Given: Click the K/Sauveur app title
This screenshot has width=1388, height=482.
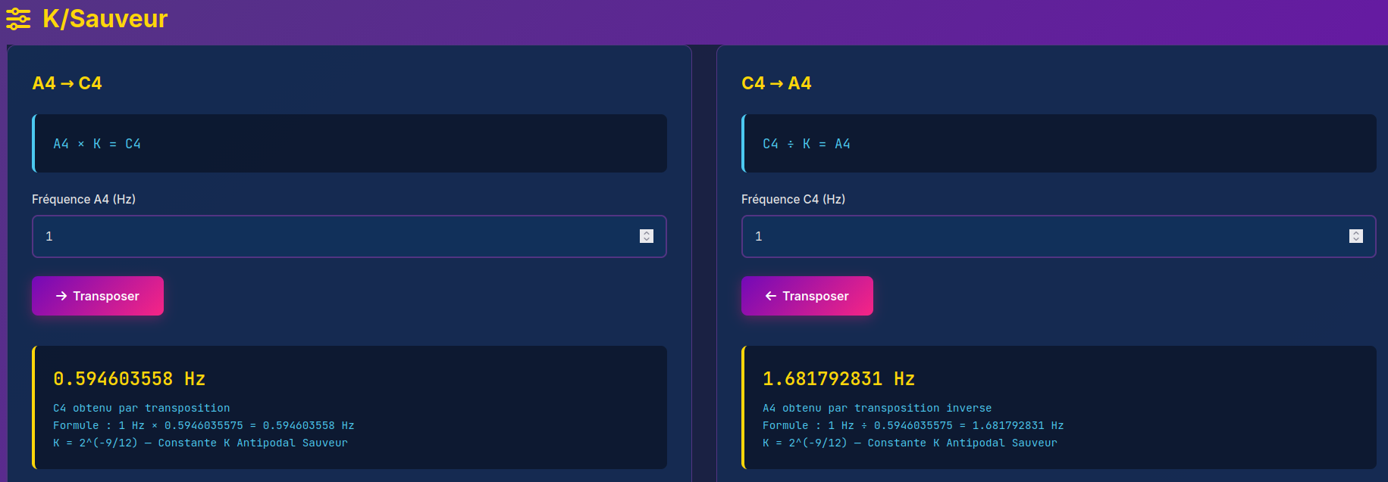Looking at the screenshot, I should tap(105, 18).
